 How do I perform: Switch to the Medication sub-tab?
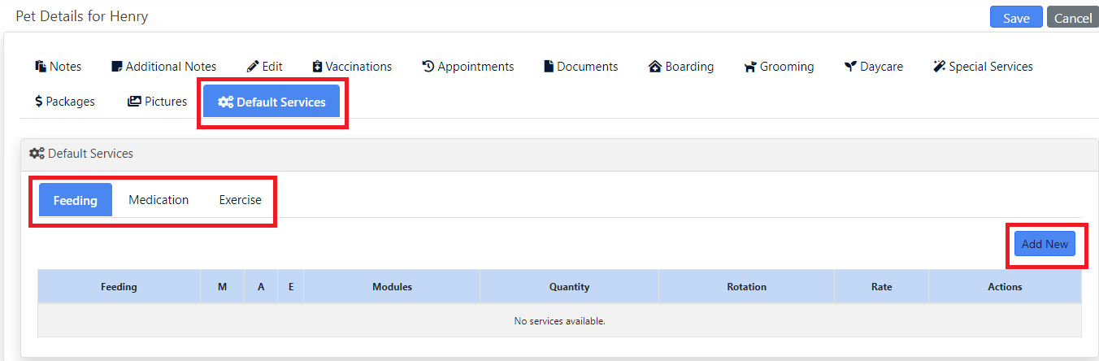159,200
